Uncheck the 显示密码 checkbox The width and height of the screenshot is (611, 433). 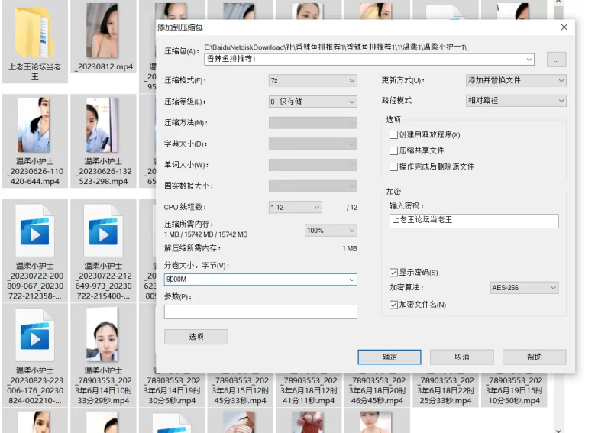pos(393,272)
